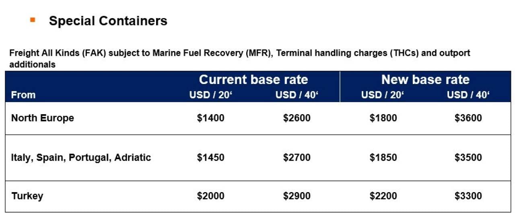Click North Europe's $2600 value

coord(297,118)
